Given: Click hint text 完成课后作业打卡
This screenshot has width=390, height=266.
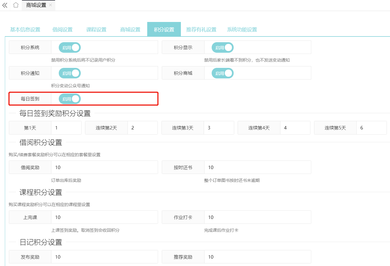Looking at the screenshot, I should pos(221,230).
